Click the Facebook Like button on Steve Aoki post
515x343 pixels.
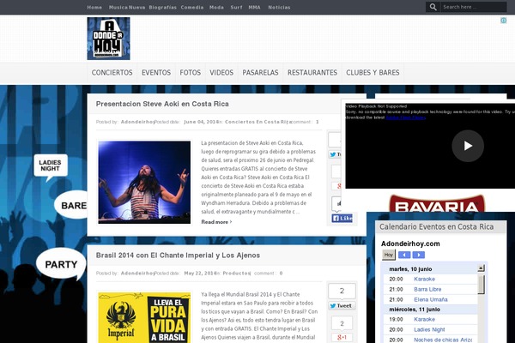click(x=342, y=219)
